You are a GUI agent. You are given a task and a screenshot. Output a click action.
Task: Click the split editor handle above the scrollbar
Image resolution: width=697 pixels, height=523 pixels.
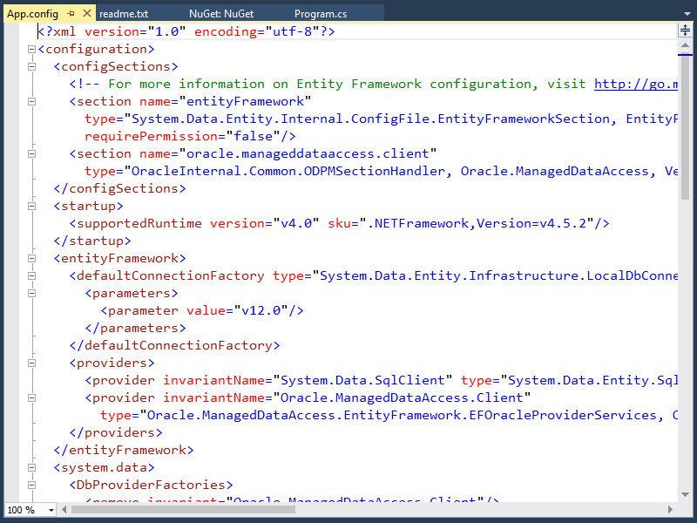(x=686, y=31)
